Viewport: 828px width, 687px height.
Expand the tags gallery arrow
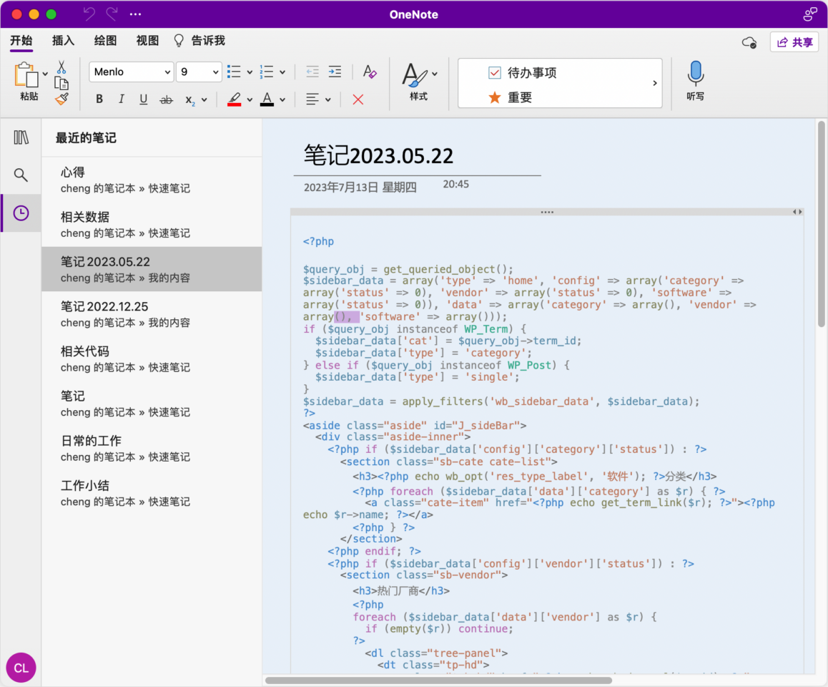[x=655, y=83]
